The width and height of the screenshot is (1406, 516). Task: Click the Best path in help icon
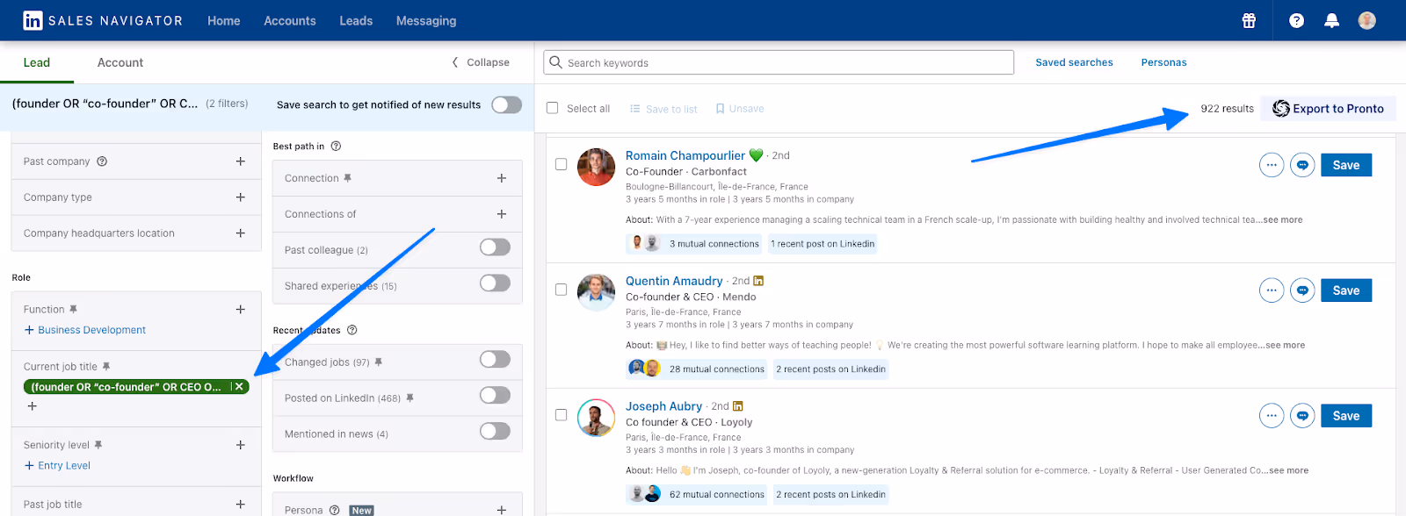[x=336, y=147]
